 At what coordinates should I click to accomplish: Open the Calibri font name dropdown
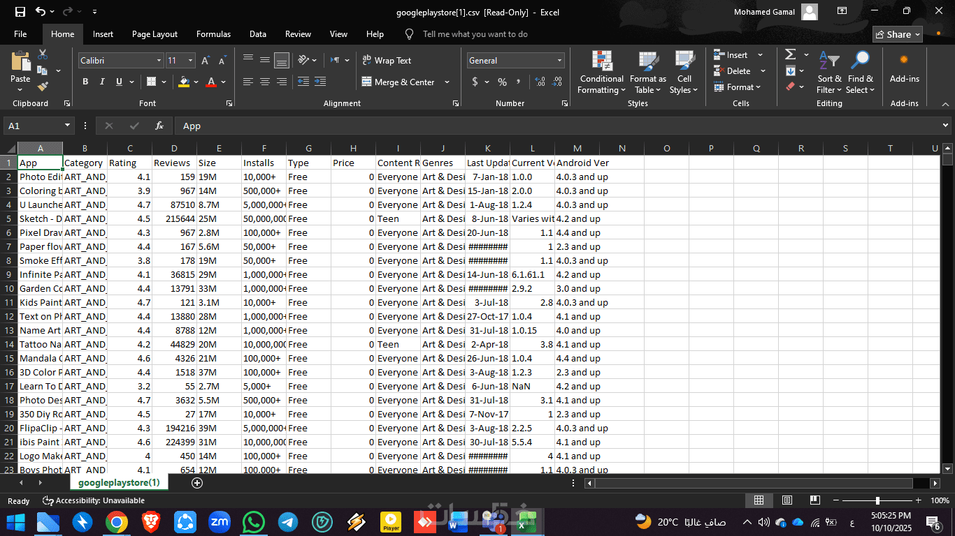click(159, 61)
